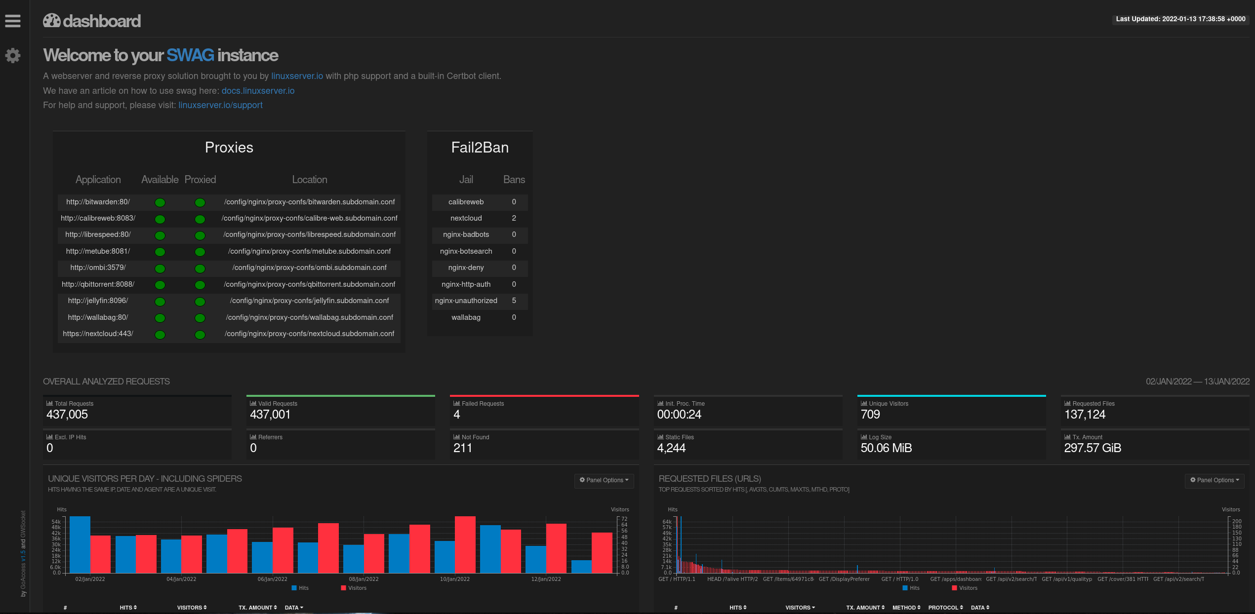Open the hamburger menu icon

pyautogui.click(x=13, y=21)
